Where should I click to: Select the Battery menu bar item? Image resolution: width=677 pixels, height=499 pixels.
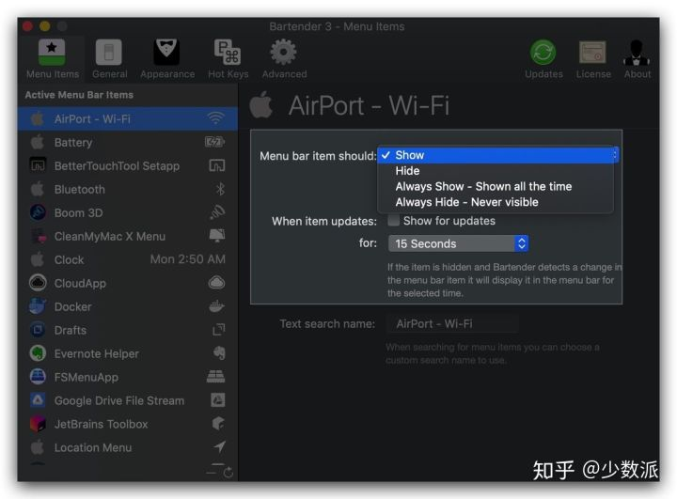(x=128, y=142)
